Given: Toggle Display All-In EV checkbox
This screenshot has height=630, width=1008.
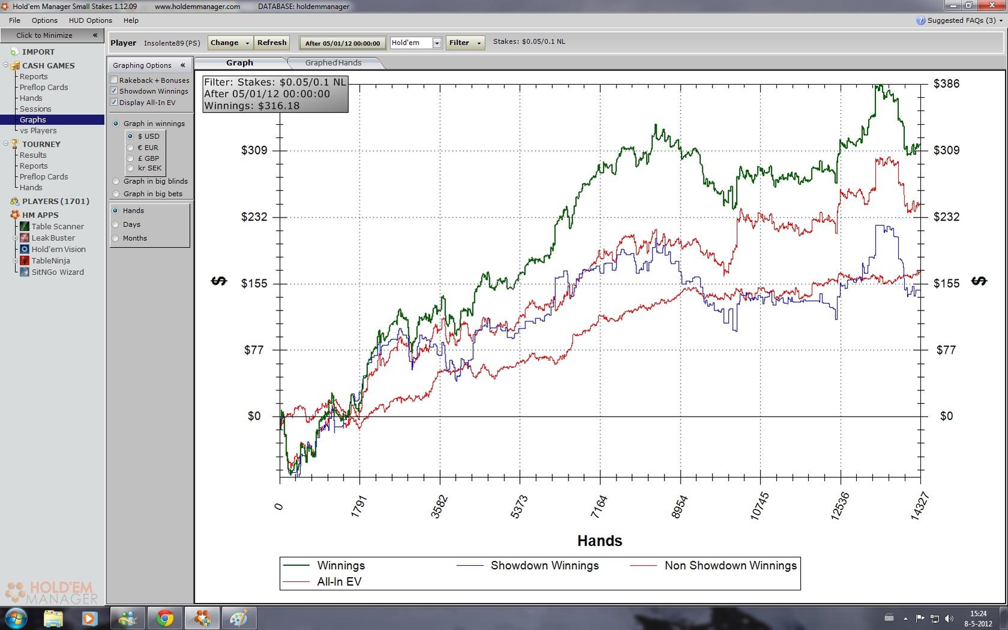Looking at the screenshot, I should click(x=114, y=102).
